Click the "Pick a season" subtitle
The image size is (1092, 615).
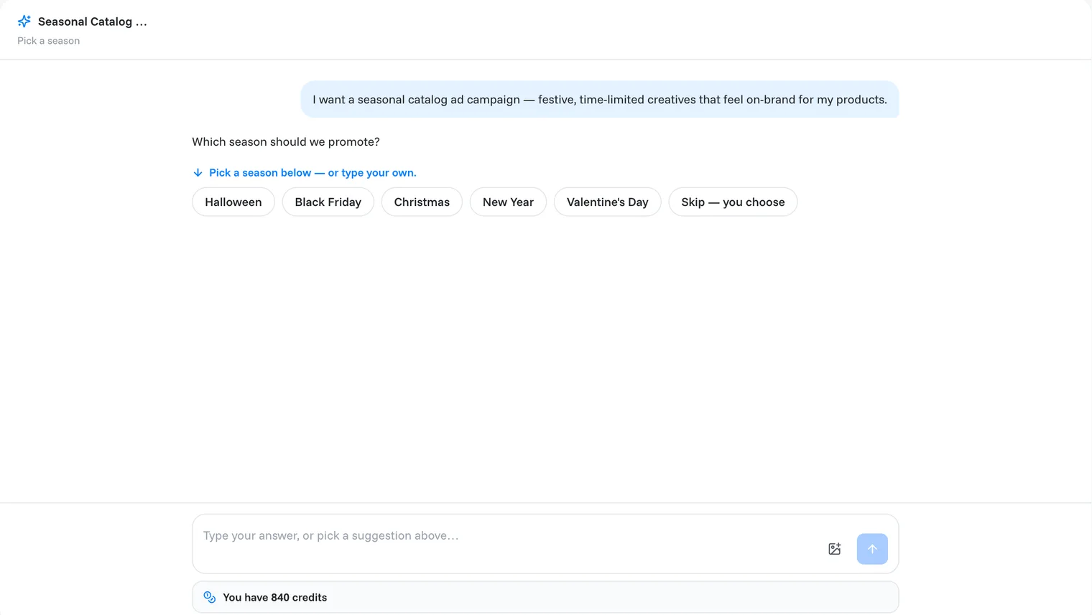pyautogui.click(x=49, y=41)
